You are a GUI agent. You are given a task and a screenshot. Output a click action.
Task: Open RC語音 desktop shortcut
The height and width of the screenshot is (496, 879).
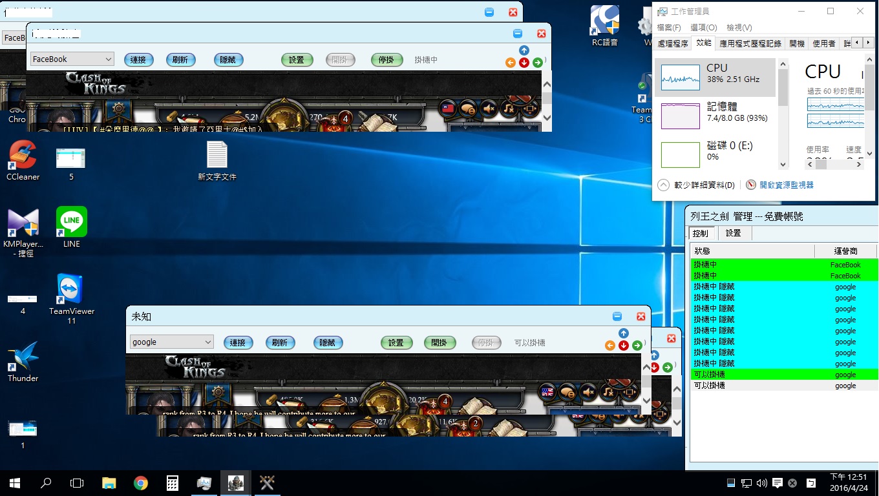605,26
